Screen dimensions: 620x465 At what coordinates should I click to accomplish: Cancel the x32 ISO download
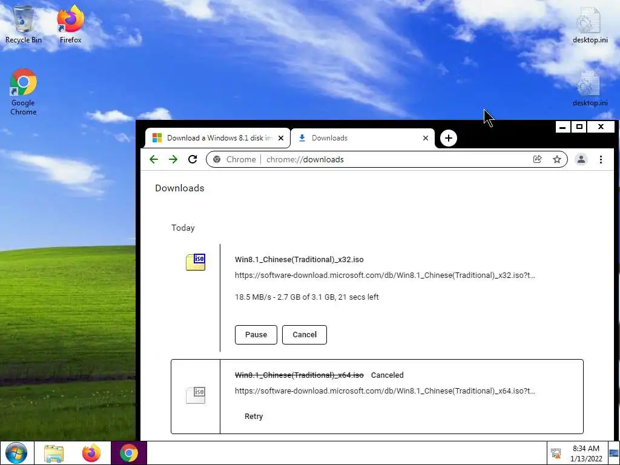click(305, 334)
